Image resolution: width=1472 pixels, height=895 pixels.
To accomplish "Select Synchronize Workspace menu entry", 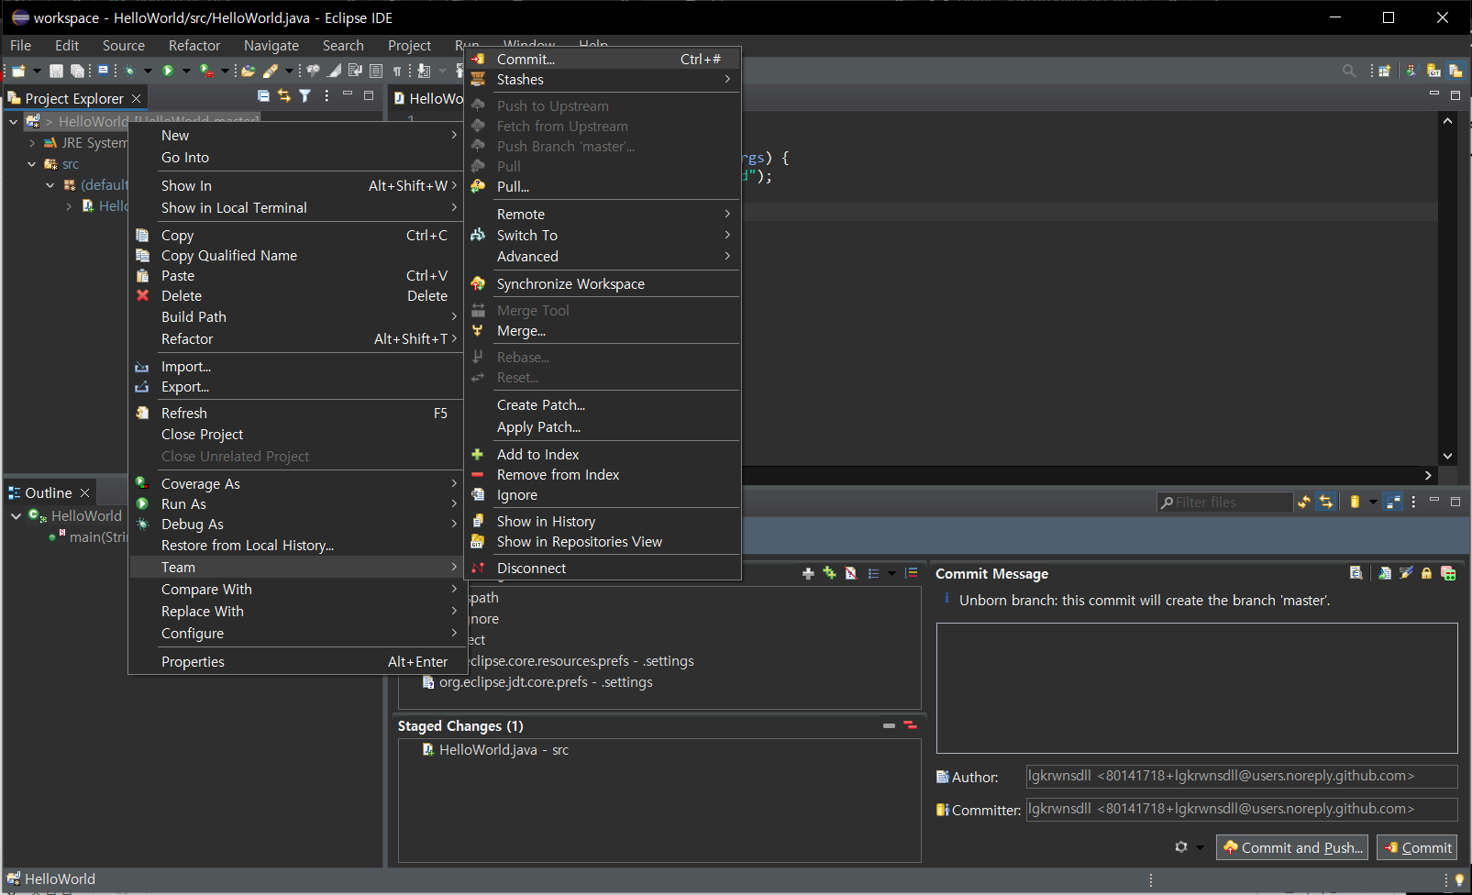I will coord(603,284).
